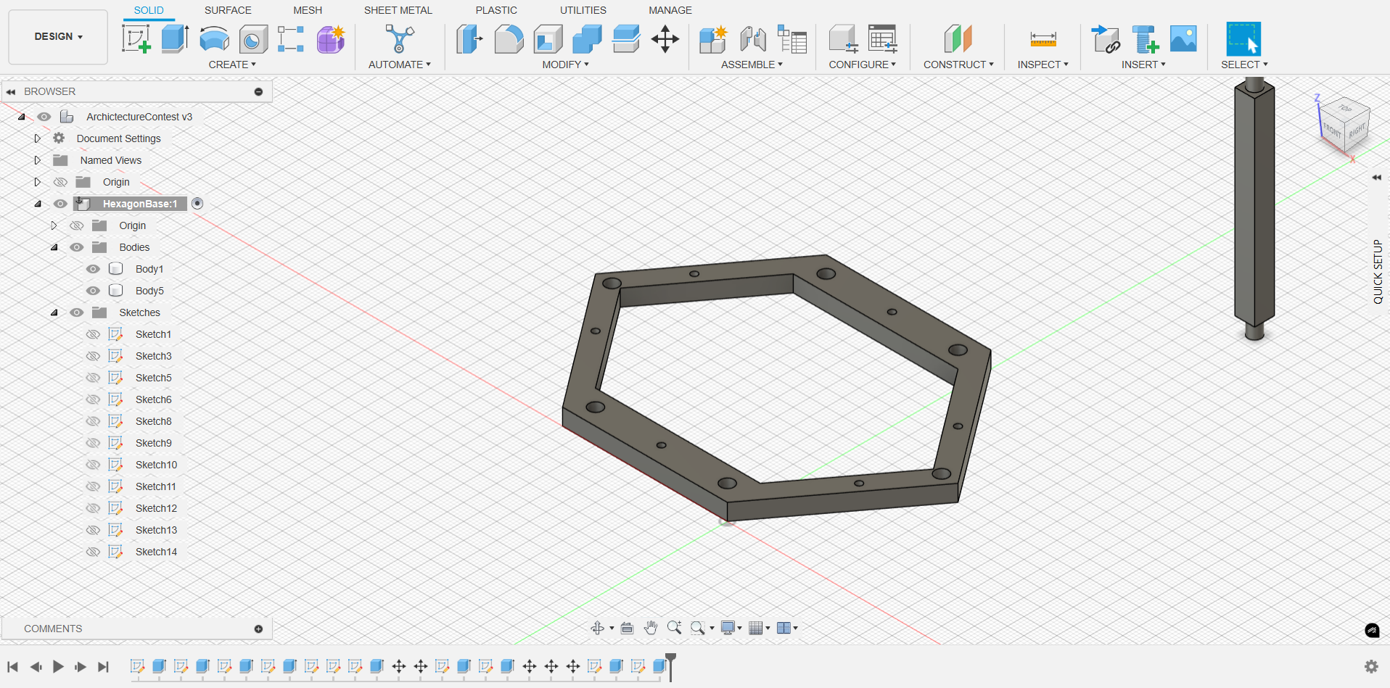Activate the Select tool icon

pyautogui.click(x=1243, y=39)
